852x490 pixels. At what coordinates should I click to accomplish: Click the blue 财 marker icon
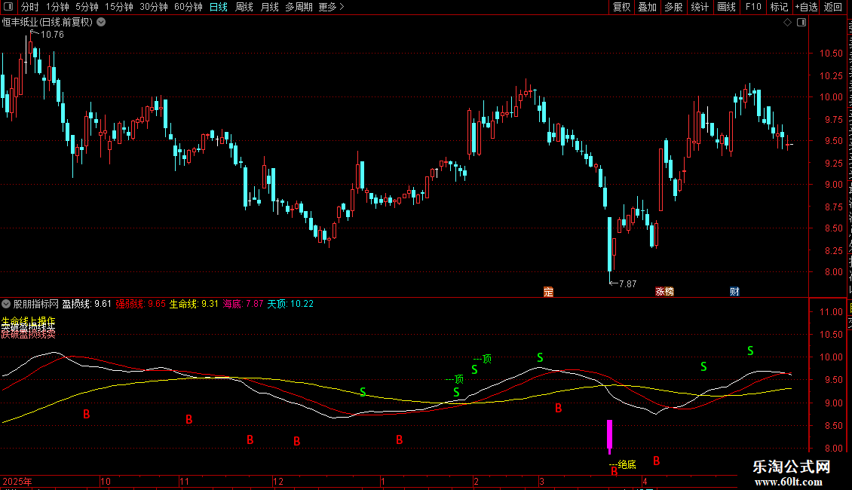pos(734,292)
